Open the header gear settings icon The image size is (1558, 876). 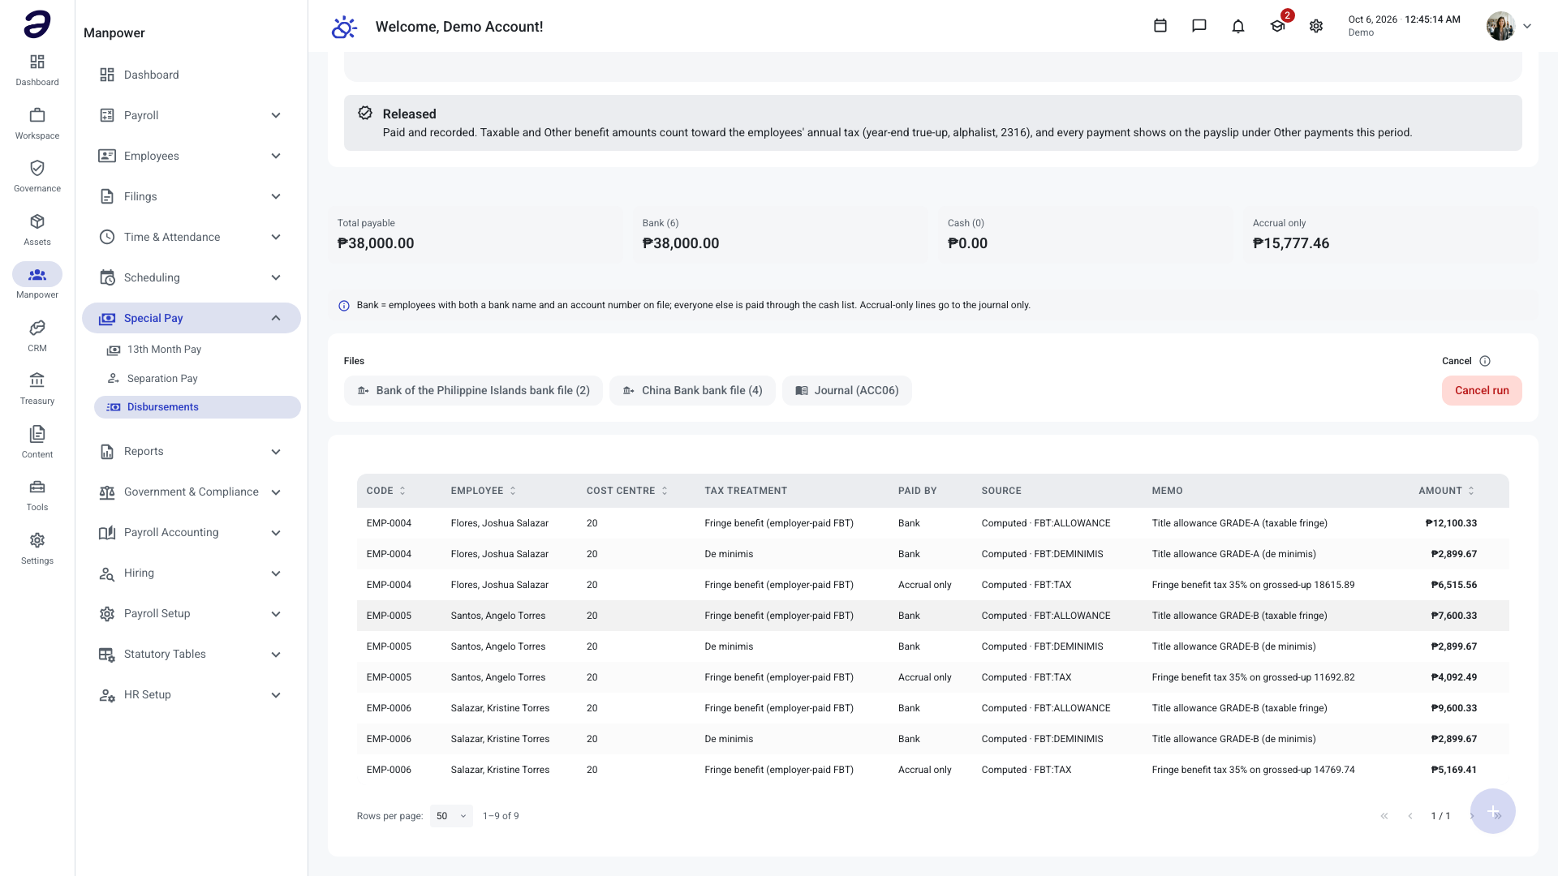(1316, 26)
